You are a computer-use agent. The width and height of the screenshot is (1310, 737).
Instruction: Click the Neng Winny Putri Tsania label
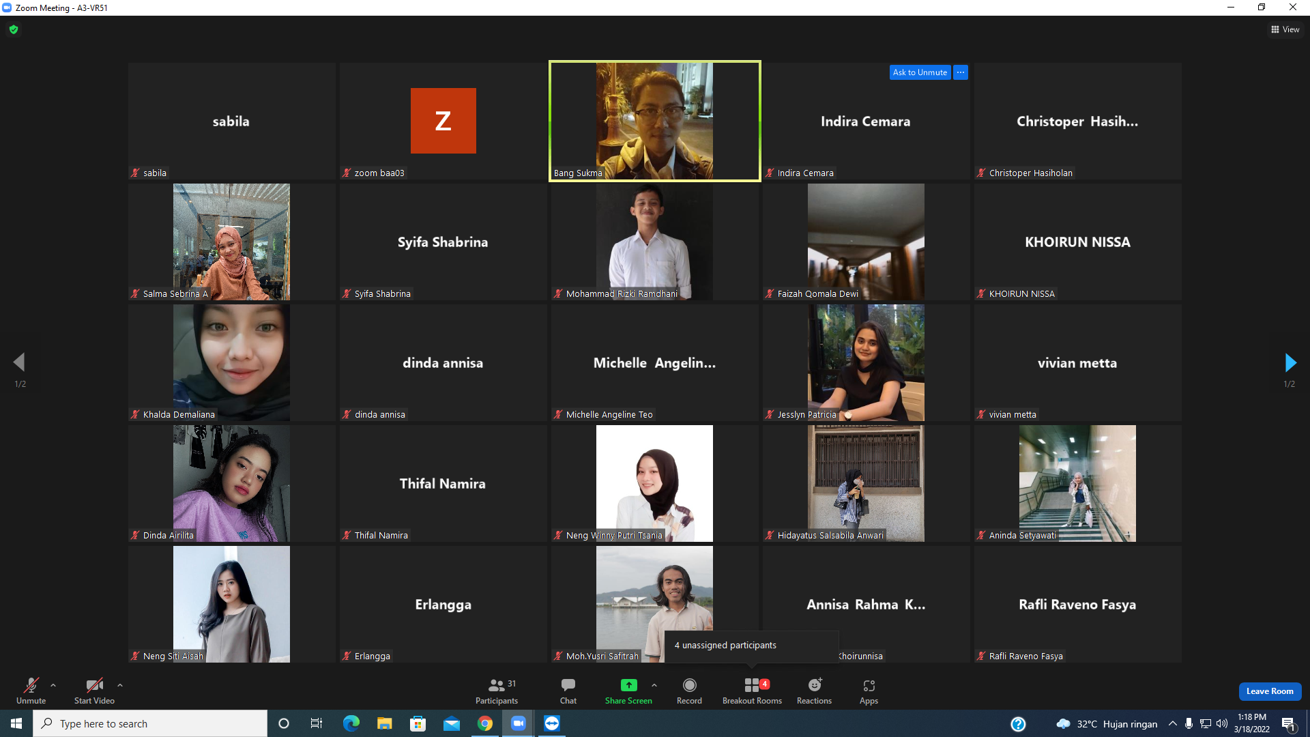point(614,536)
